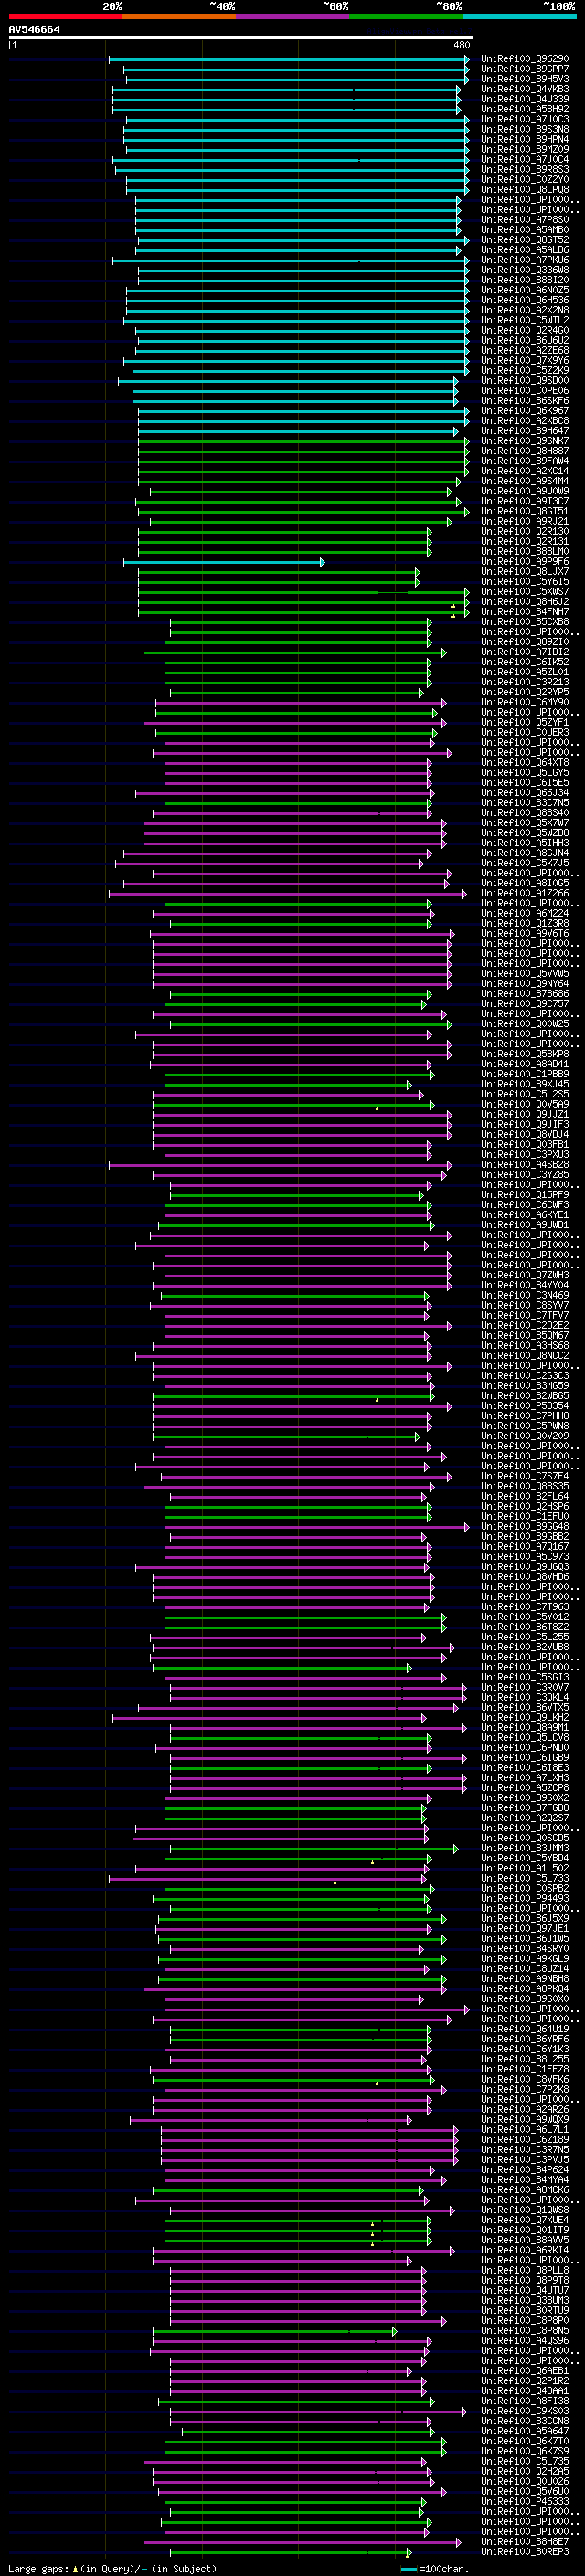Select the green ~80% color legend bar
585x2576 pixels.
[x=406, y=16]
